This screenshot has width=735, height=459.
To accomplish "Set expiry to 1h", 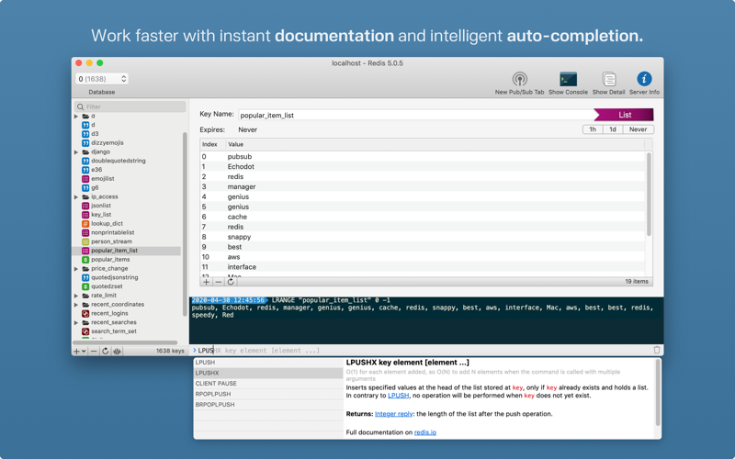I will point(593,129).
